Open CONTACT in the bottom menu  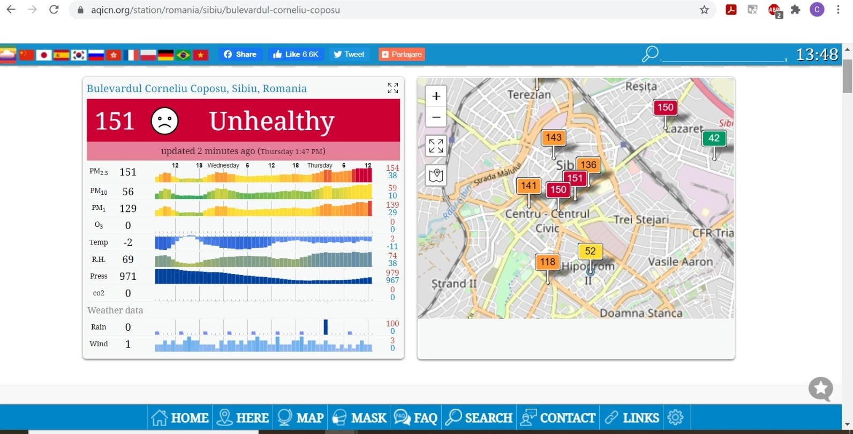(x=558, y=417)
